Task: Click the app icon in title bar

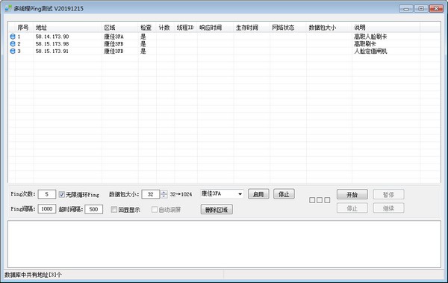Action: coord(8,8)
